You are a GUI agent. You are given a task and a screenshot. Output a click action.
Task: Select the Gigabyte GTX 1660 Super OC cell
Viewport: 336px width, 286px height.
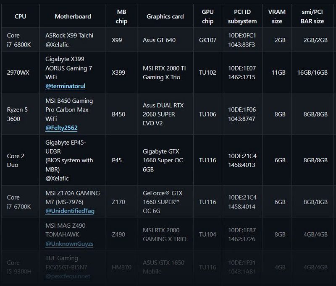(x=165, y=160)
